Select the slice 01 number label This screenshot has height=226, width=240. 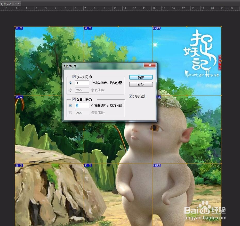[17, 28]
